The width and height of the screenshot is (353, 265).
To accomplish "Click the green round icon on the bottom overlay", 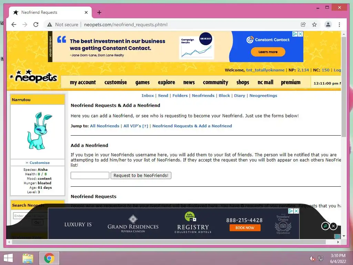I will [325, 226].
